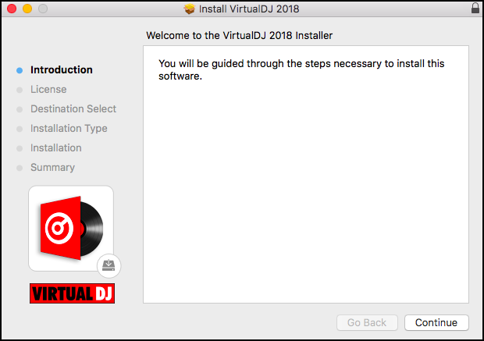
Task: Select the License step in sidebar
Action: tap(48, 90)
